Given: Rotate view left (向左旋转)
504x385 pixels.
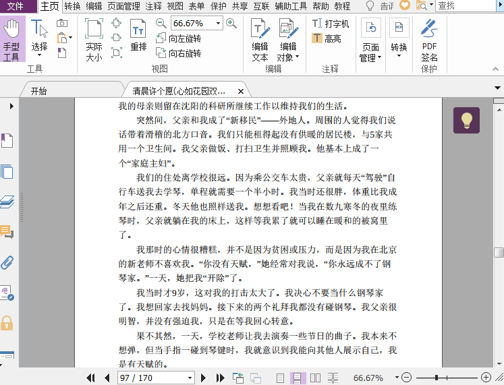Looking at the screenshot, I should pos(179,38).
